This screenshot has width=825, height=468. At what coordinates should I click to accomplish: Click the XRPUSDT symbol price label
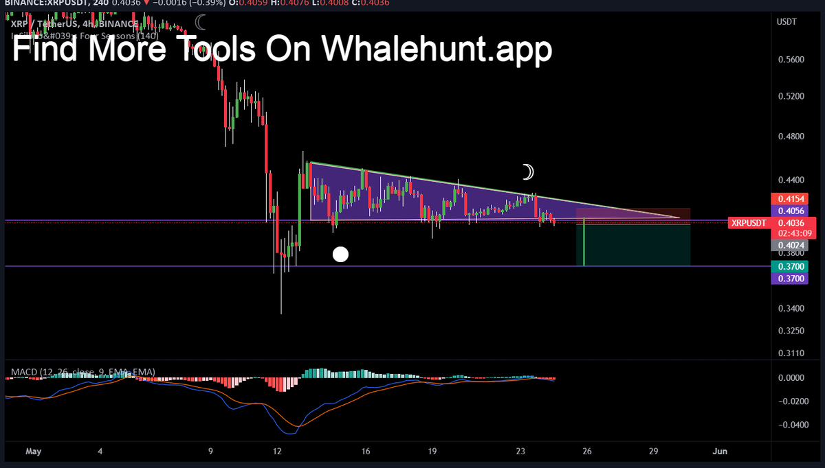tap(749, 223)
